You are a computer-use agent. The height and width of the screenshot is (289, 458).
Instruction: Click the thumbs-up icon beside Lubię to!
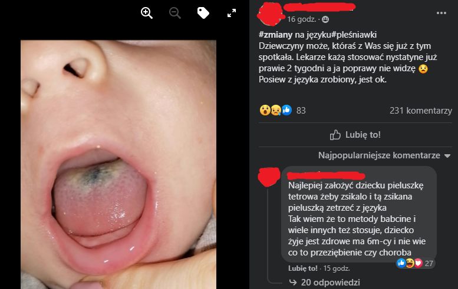click(335, 135)
